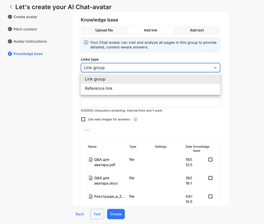
Task: Enable Use web images for answers checkbox
Action: coord(83,119)
